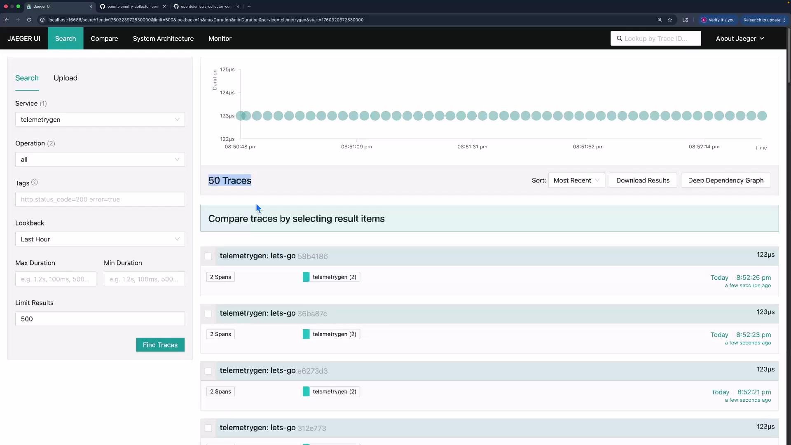Viewport: 791px width, 445px height.
Task: Bookmark this page with the star icon
Action: [670, 20]
